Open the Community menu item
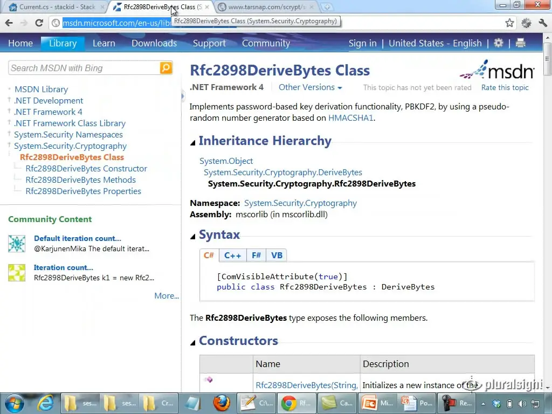The height and width of the screenshot is (414, 552). (x=266, y=43)
